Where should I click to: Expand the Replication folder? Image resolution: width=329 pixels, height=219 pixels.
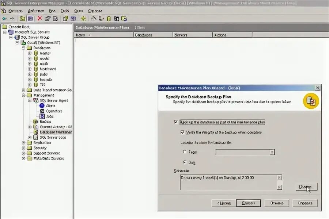23,143
